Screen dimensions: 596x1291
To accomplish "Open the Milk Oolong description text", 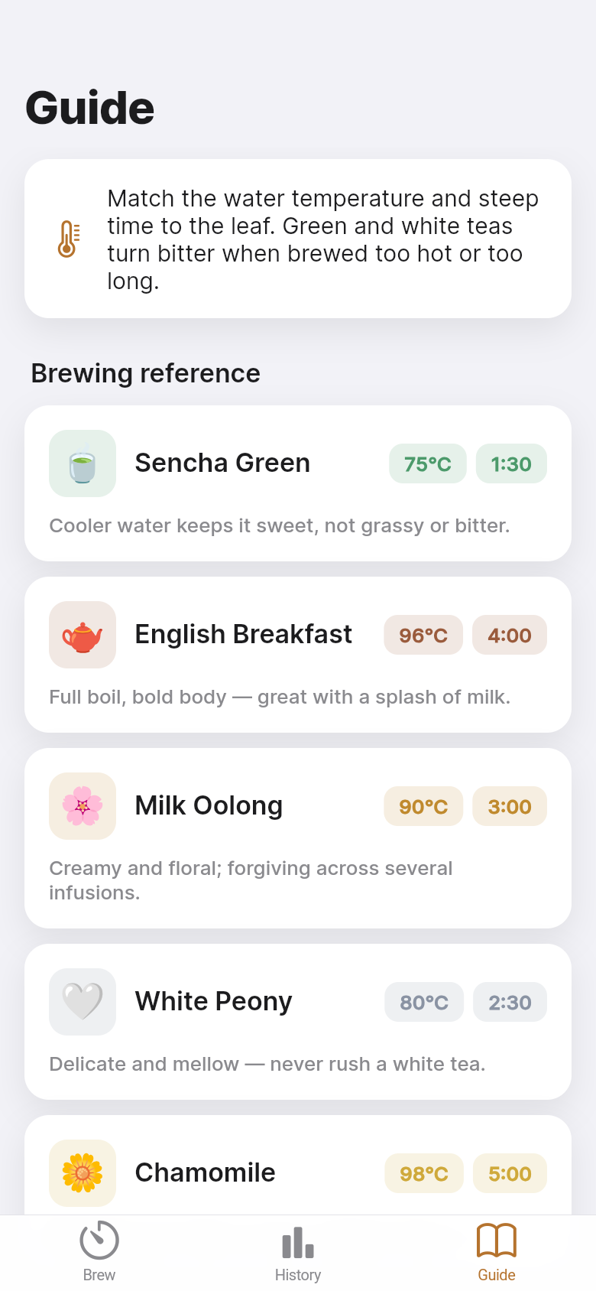I will click(251, 880).
